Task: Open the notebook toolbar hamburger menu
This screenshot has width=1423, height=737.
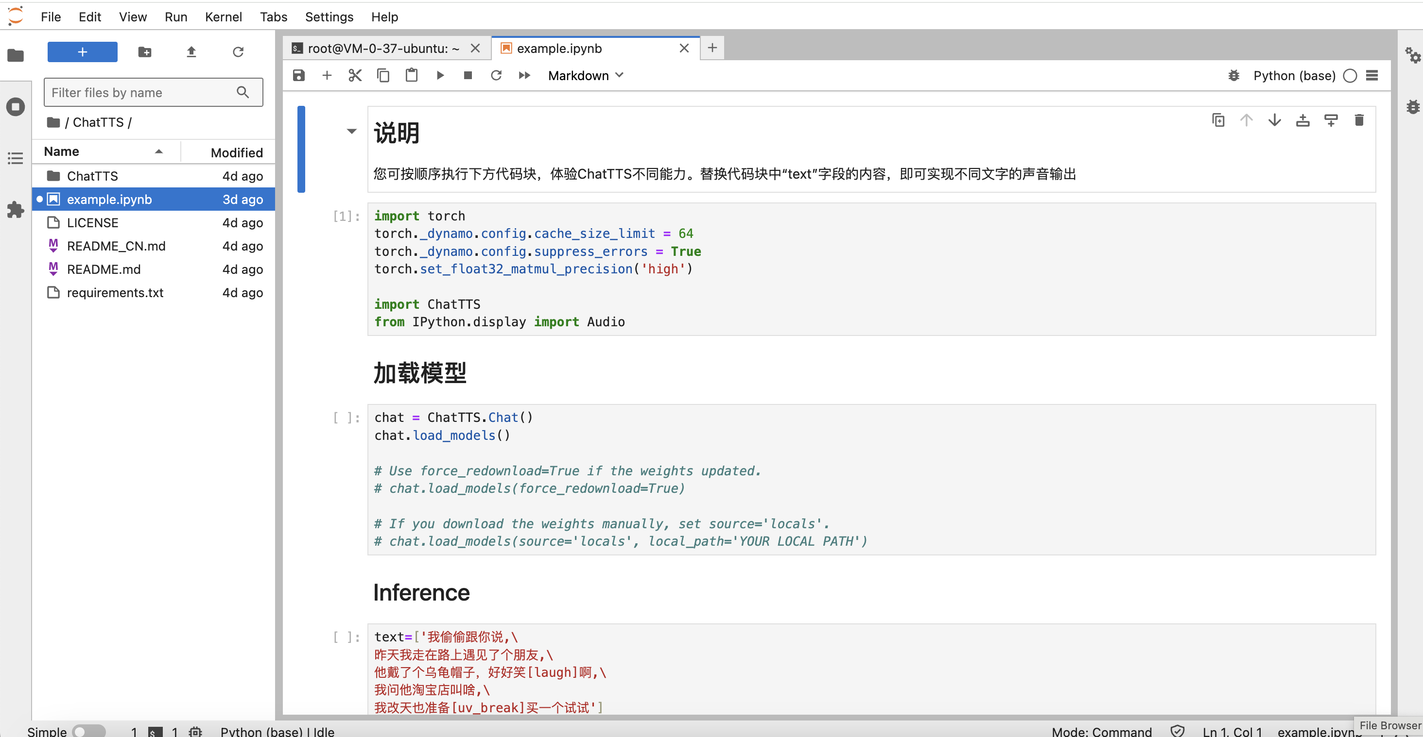Action: [x=1372, y=76]
